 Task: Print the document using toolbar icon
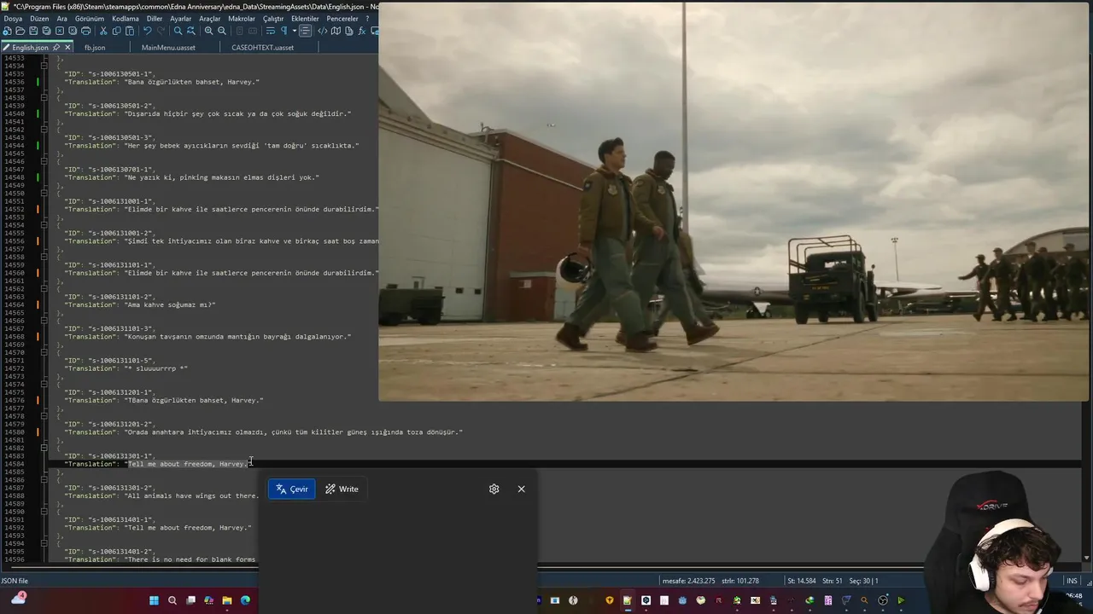(x=85, y=31)
